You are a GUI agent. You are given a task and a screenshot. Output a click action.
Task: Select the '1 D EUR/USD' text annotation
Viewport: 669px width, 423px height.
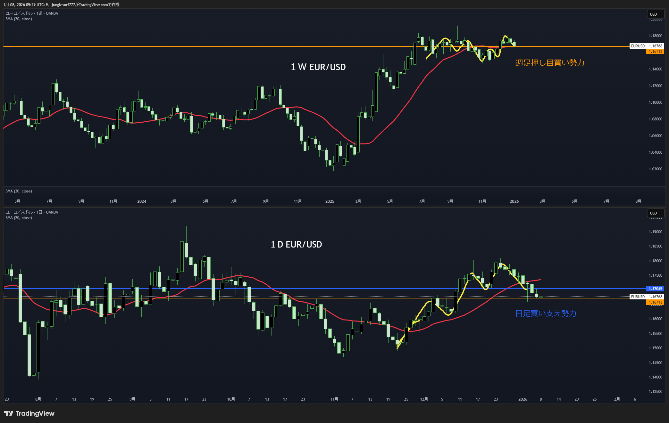click(296, 244)
